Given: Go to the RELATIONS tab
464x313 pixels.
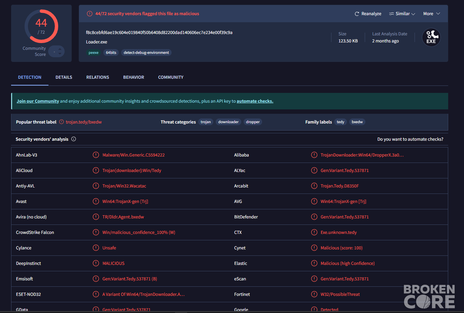Looking at the screenshot, I should pyautogui.click(x=98, y=77).
